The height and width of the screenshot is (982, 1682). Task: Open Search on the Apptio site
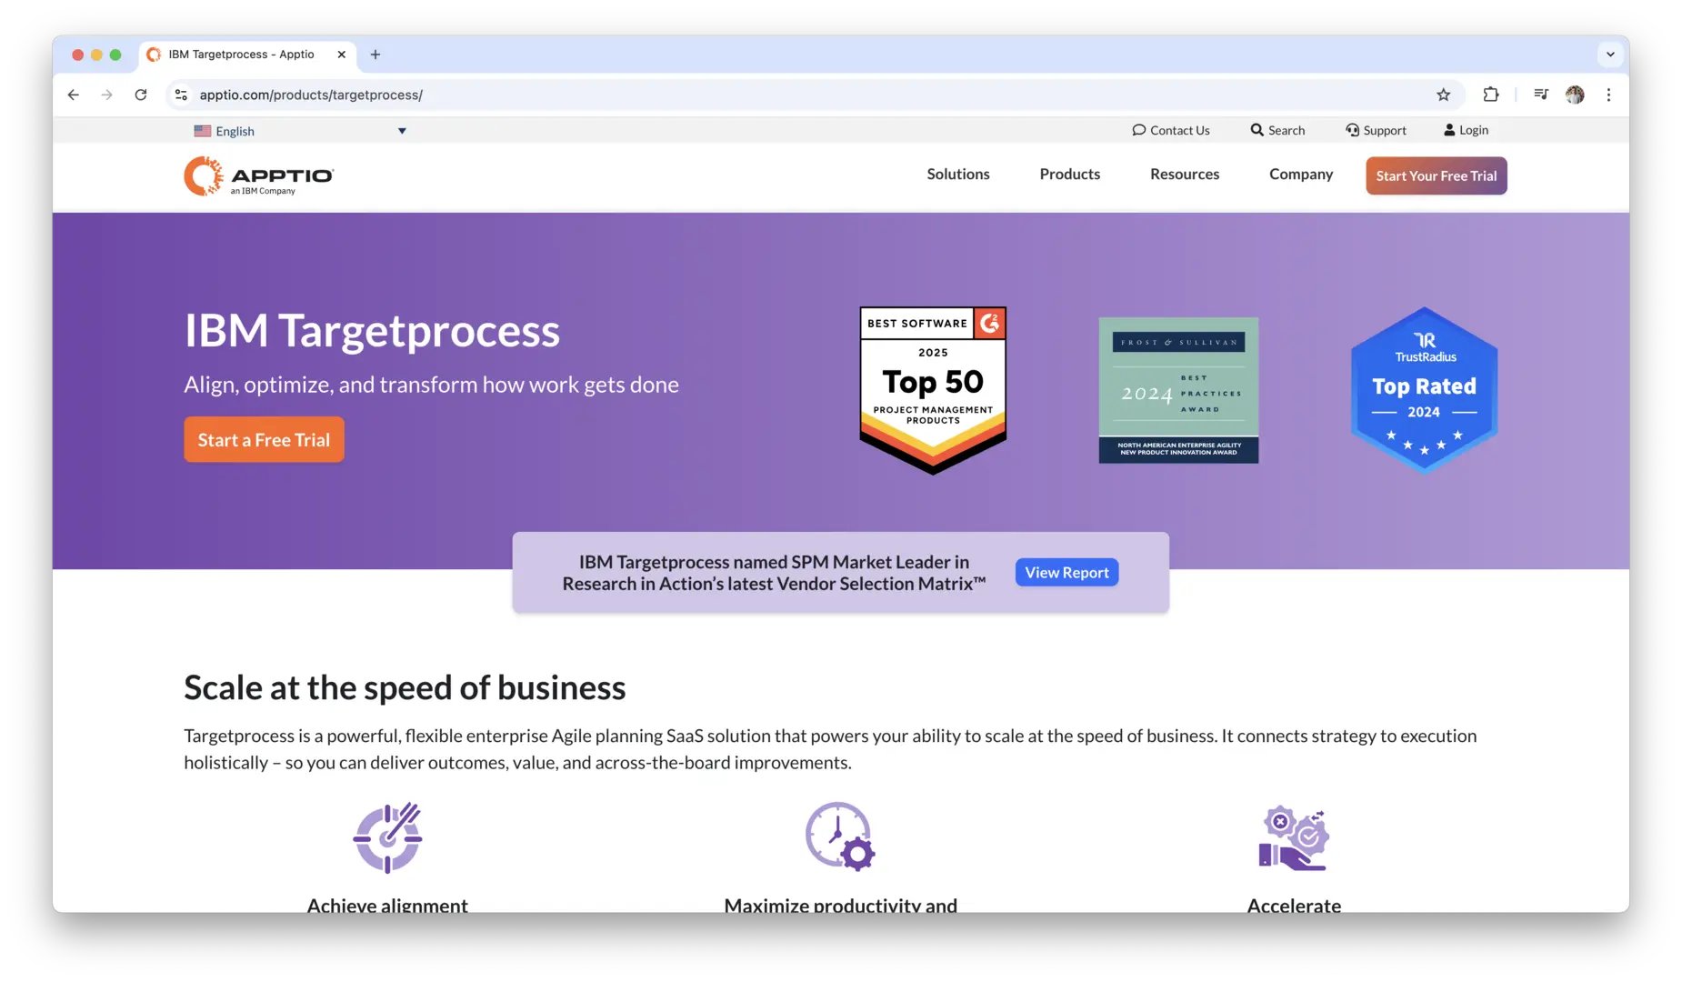point(1277,130)
